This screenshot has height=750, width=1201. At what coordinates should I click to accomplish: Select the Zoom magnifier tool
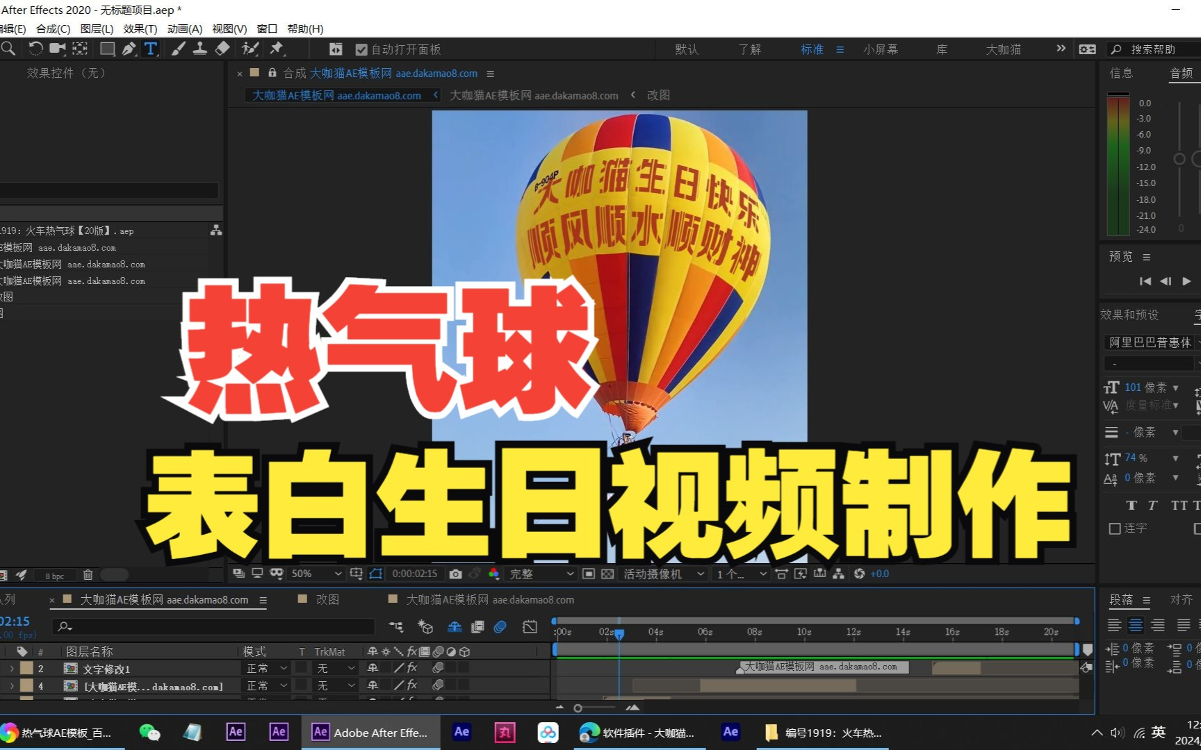(x=8, y=49)
